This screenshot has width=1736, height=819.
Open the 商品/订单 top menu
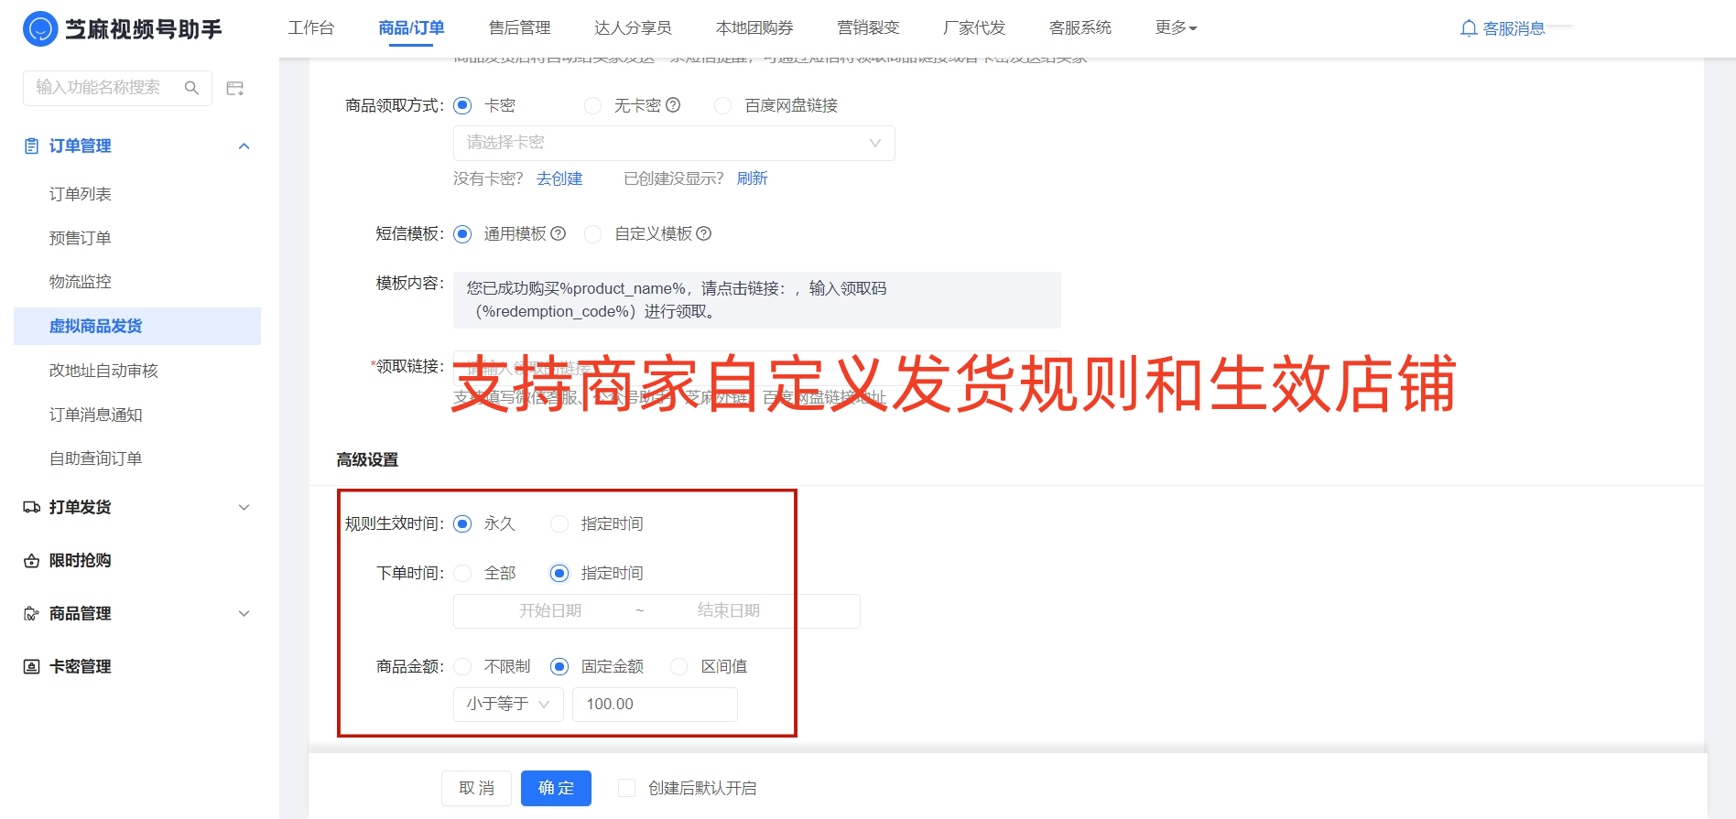[x=411, y=27]
